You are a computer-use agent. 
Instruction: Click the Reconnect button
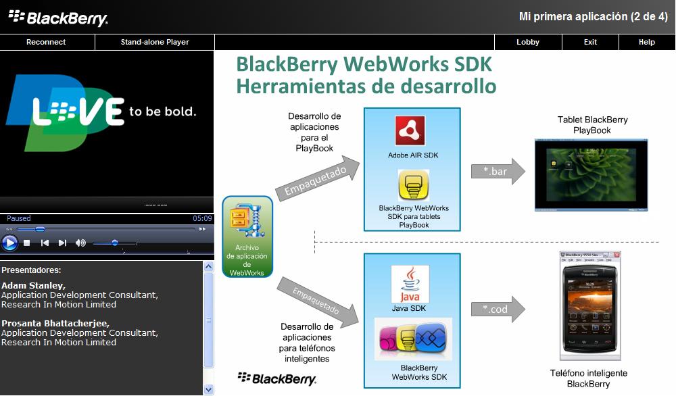coord(47,42)
